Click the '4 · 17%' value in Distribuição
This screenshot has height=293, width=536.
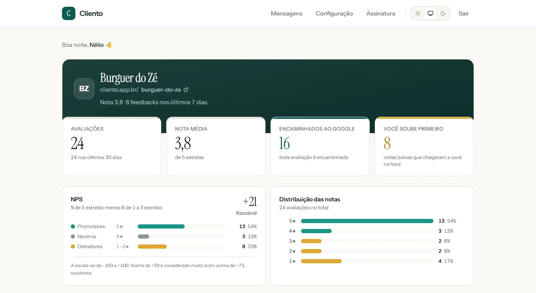[446, 261]
